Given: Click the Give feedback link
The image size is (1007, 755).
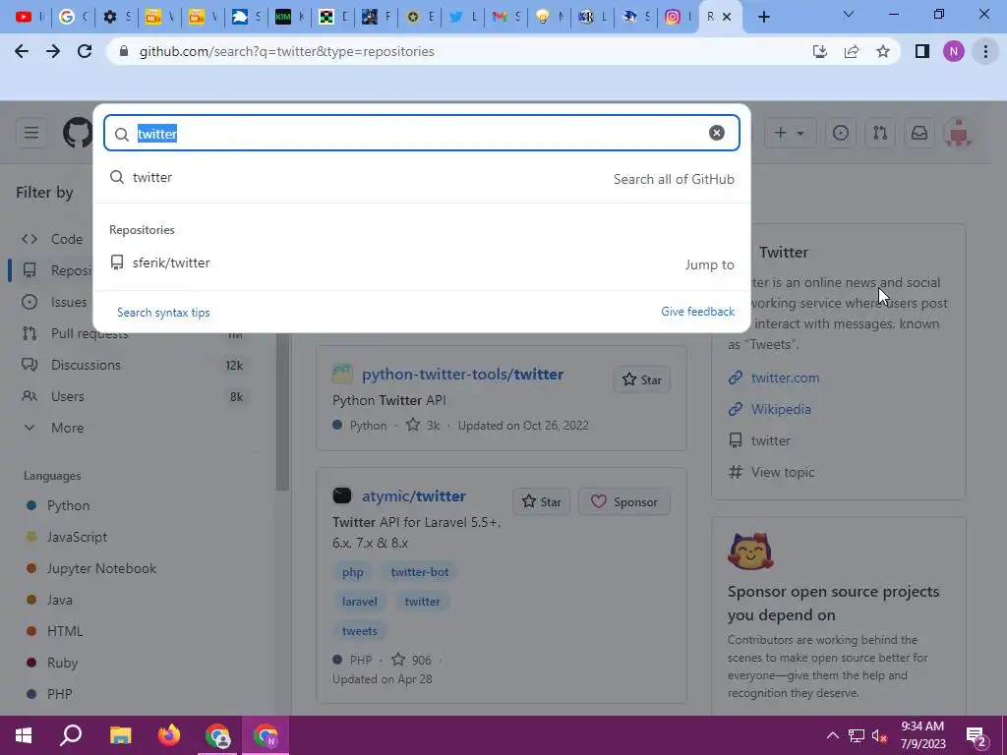Looking at the screenshot, I should click(x=697, y=312).
